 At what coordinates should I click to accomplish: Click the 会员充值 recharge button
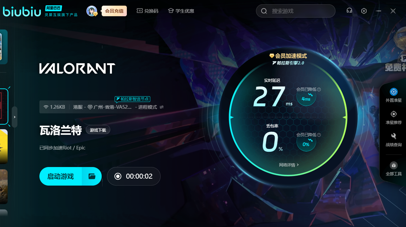coord(114,11)
